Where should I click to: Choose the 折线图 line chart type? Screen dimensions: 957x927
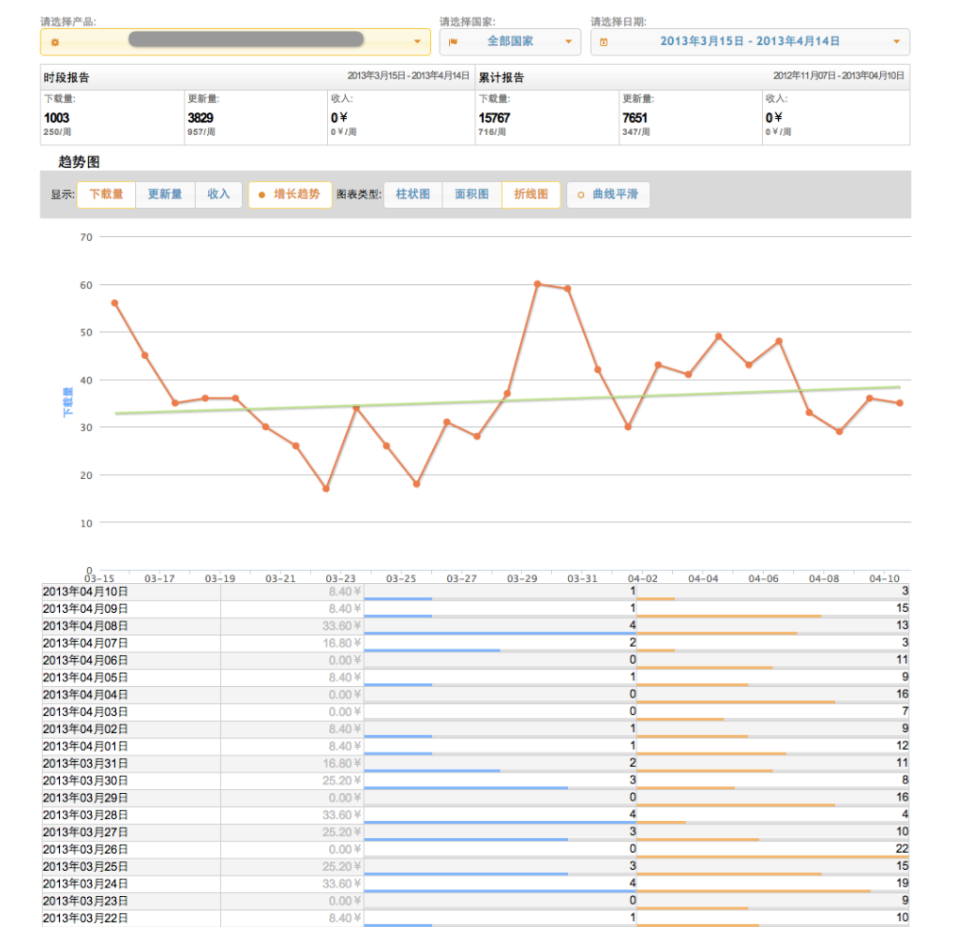pyautogui.click(x=531, y=195)
